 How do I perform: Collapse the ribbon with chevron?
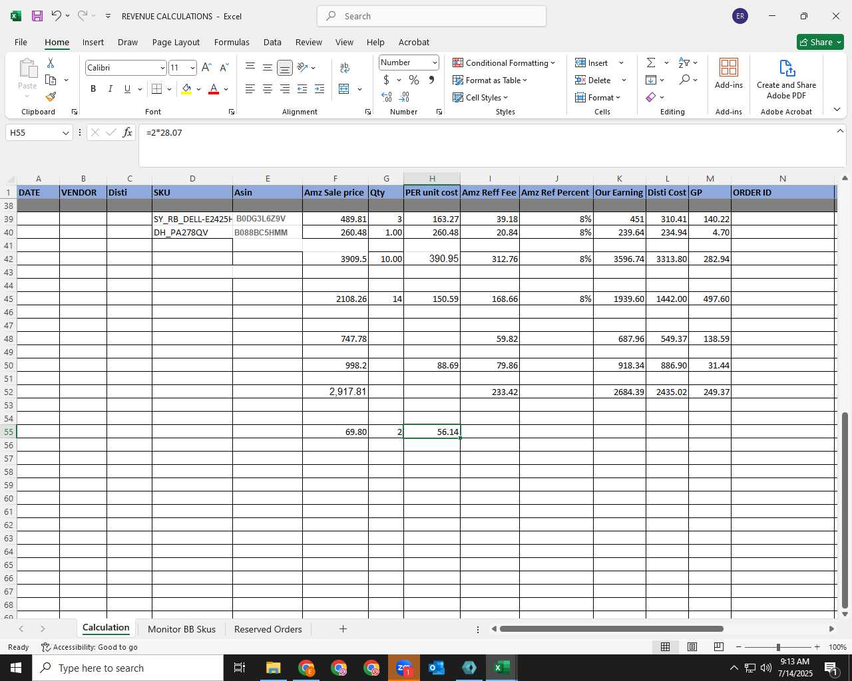(x=837, y=109)
